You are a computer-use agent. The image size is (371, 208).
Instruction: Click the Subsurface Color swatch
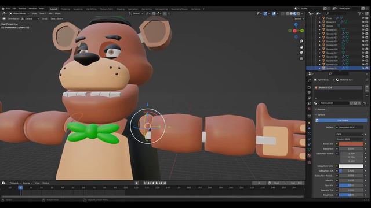351,166
